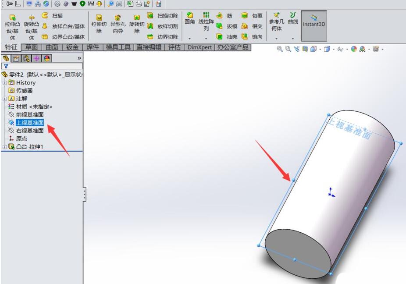The image size is (406, 284).
Task: Open the 圆角 fillet dropdown arrow
Action: click(190, 39)
